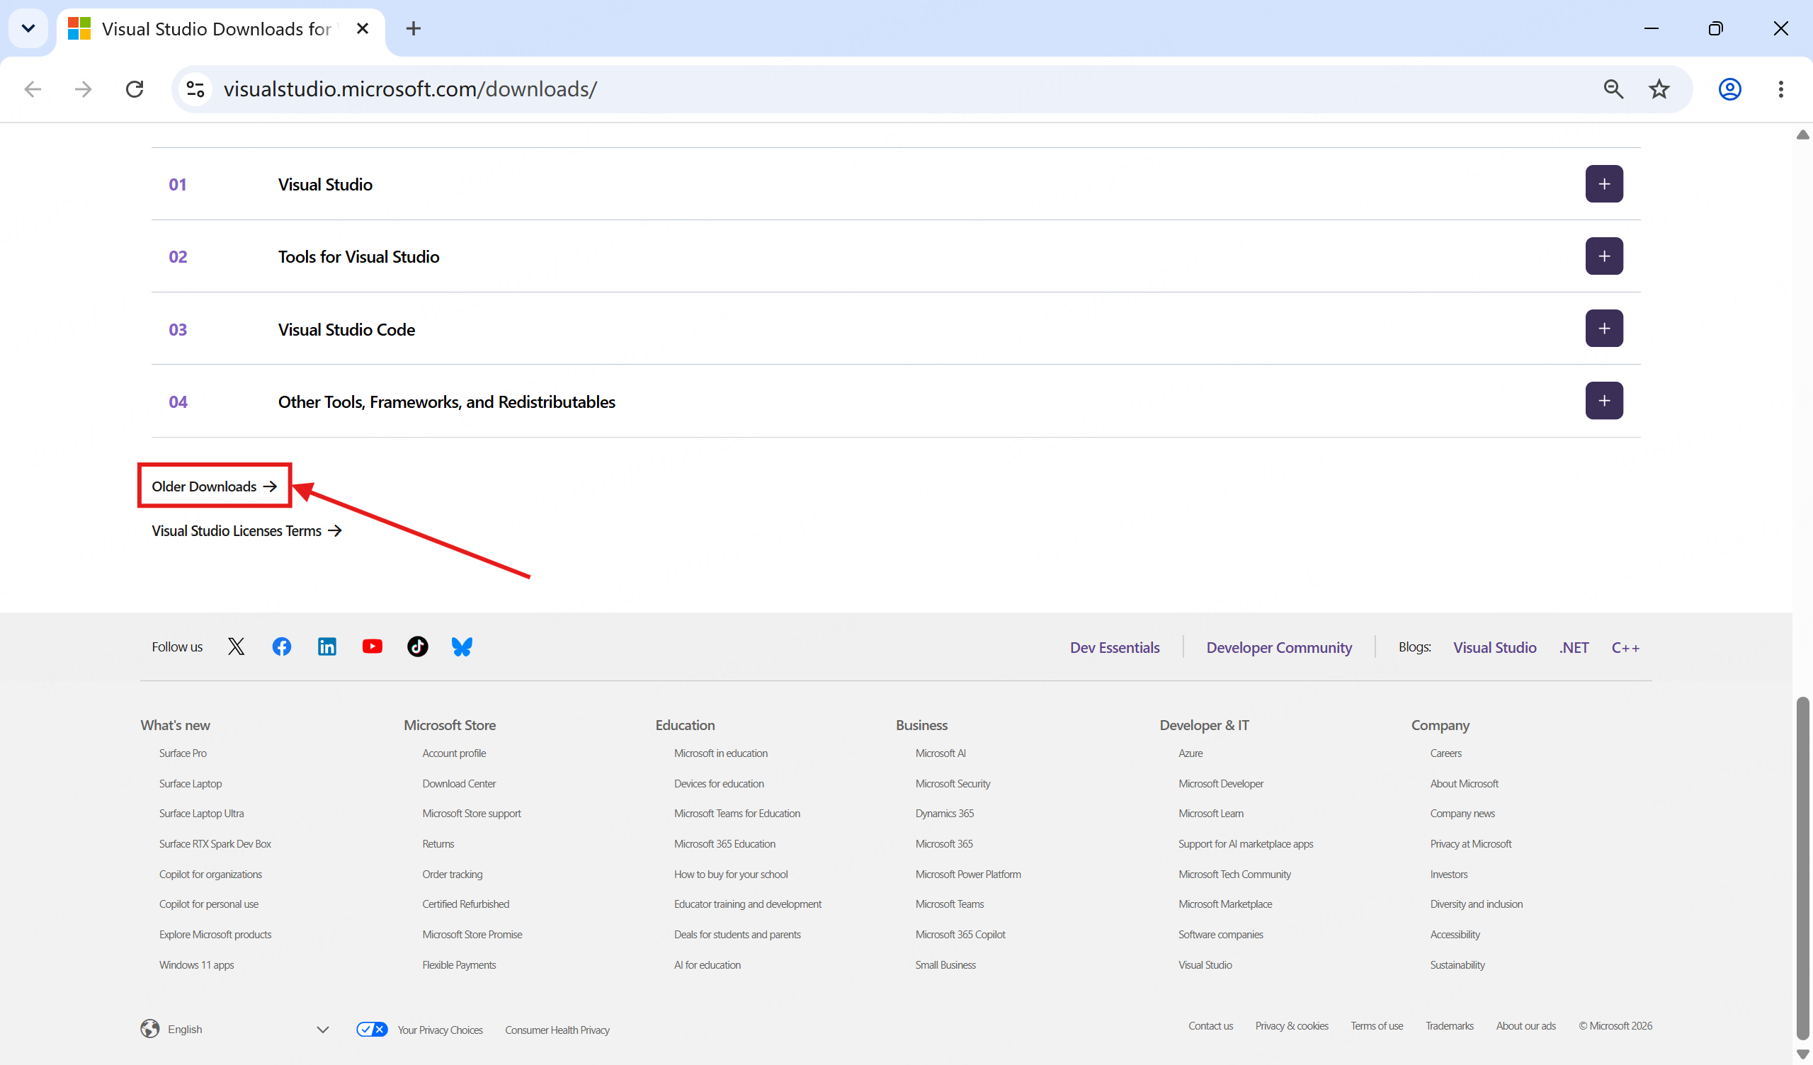Open the Microsoft Power Platform link
This screenshot has height=1065, width=1813.
point(968,875)
